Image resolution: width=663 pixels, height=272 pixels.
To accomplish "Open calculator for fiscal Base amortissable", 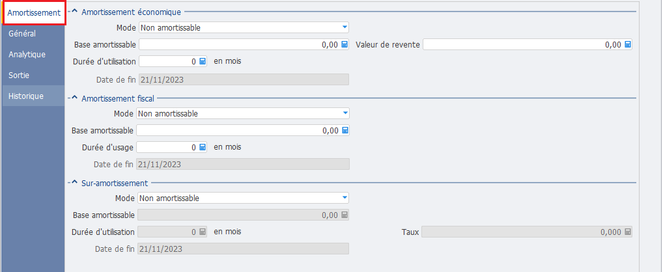I will [345, 130].
